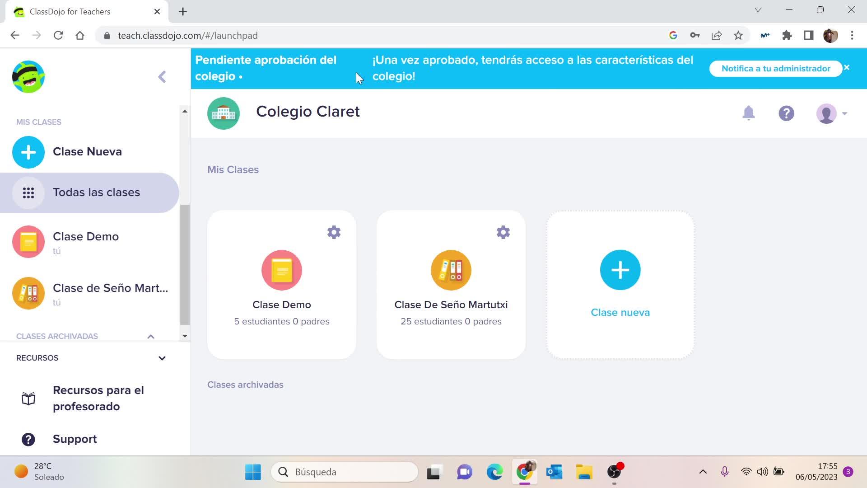Screen dimensions: 867x488
Task: Click the sidebar class list scrollbar
Action: point(185,264)
